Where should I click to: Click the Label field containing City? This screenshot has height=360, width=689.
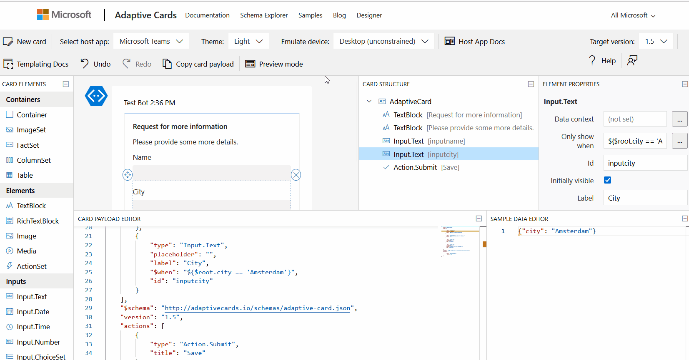645,198
